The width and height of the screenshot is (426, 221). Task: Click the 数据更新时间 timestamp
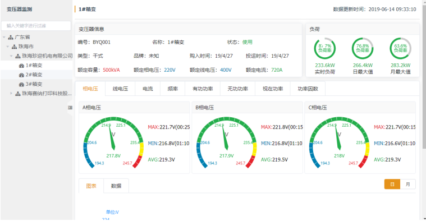[x=375, y=9]
